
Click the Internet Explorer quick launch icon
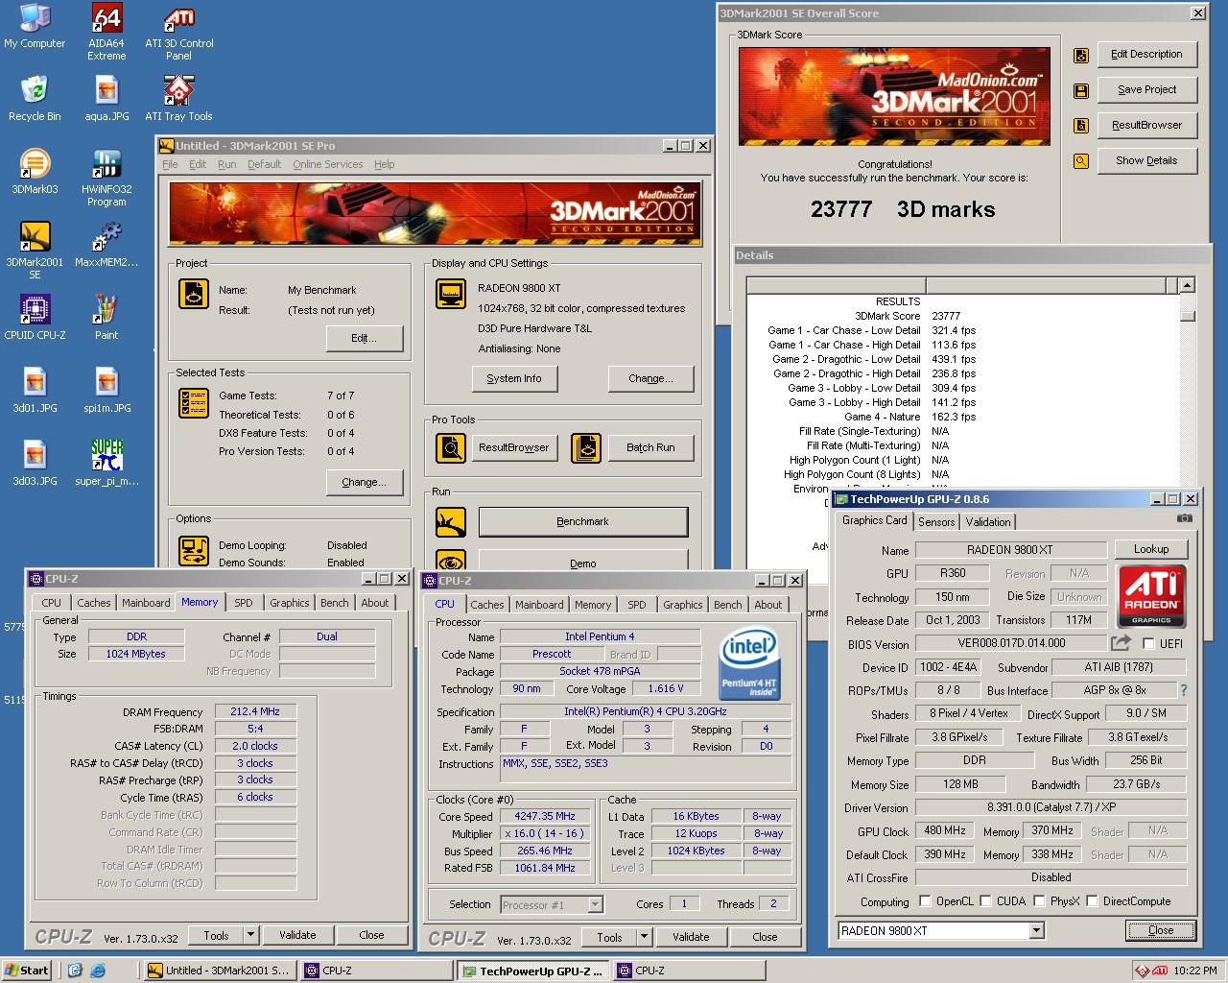pos(97,971)
